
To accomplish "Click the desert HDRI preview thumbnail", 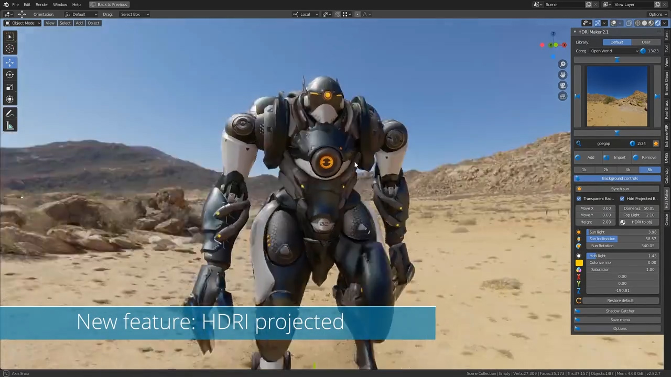I will (x=617, y=97).
